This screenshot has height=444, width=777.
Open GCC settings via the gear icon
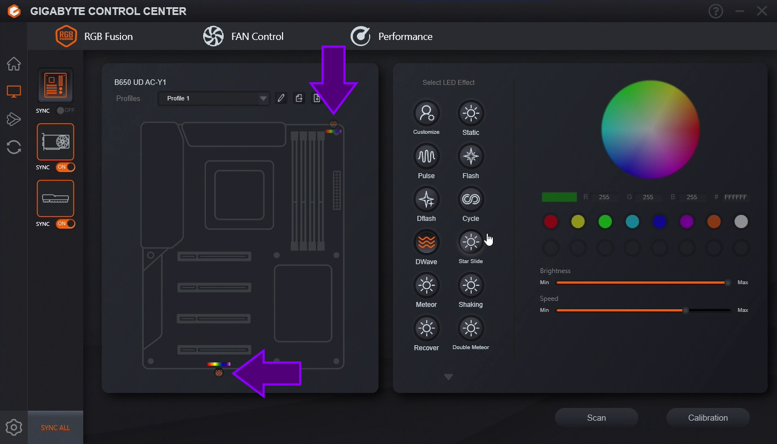click(13, 427)
